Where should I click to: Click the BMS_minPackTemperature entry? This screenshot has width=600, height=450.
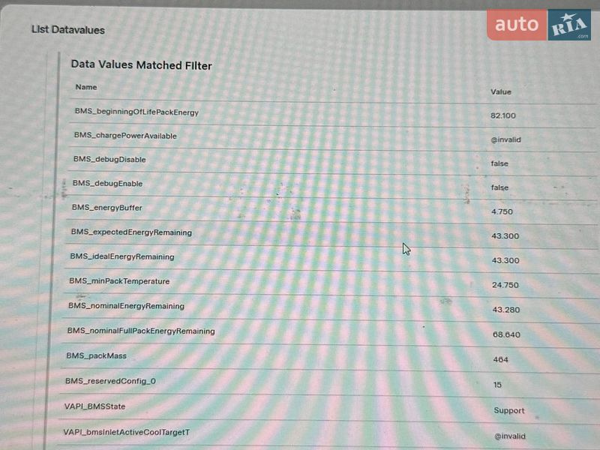click(119, 281)
